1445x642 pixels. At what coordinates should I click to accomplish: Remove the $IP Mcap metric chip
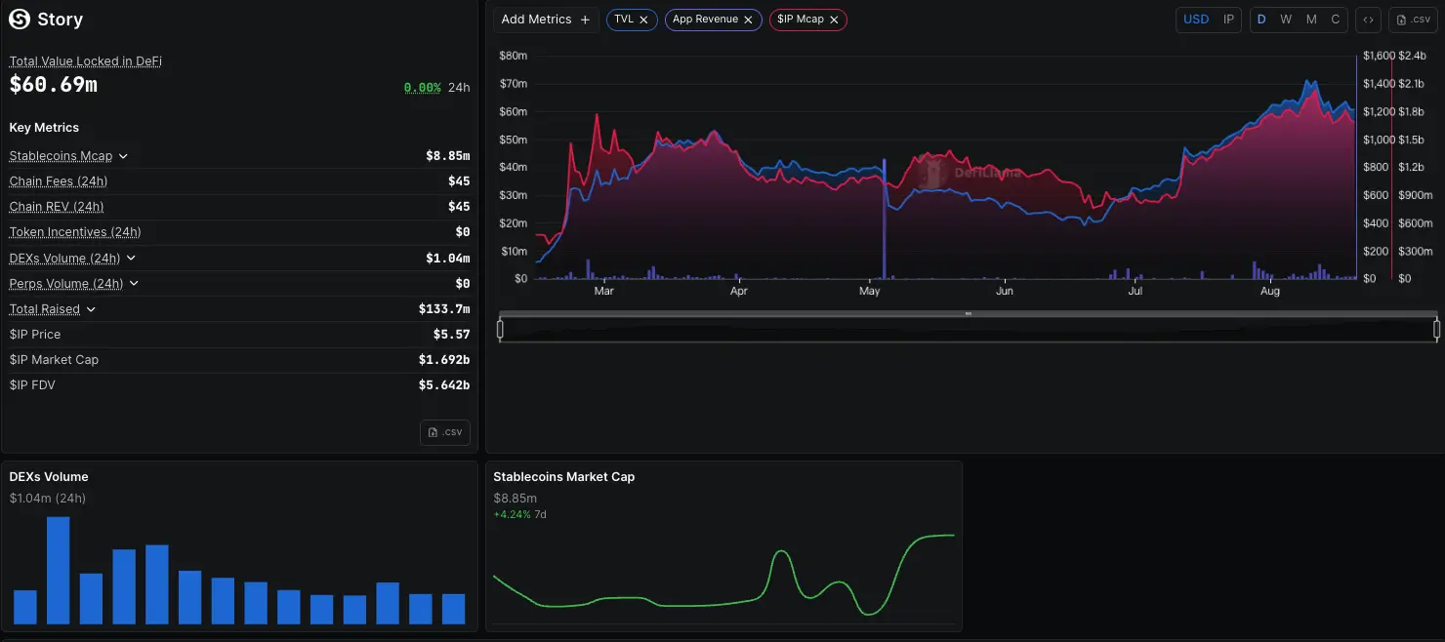[834, 20]
